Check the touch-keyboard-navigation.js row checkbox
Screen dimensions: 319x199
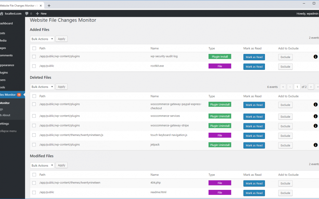(x=34, y=135)
